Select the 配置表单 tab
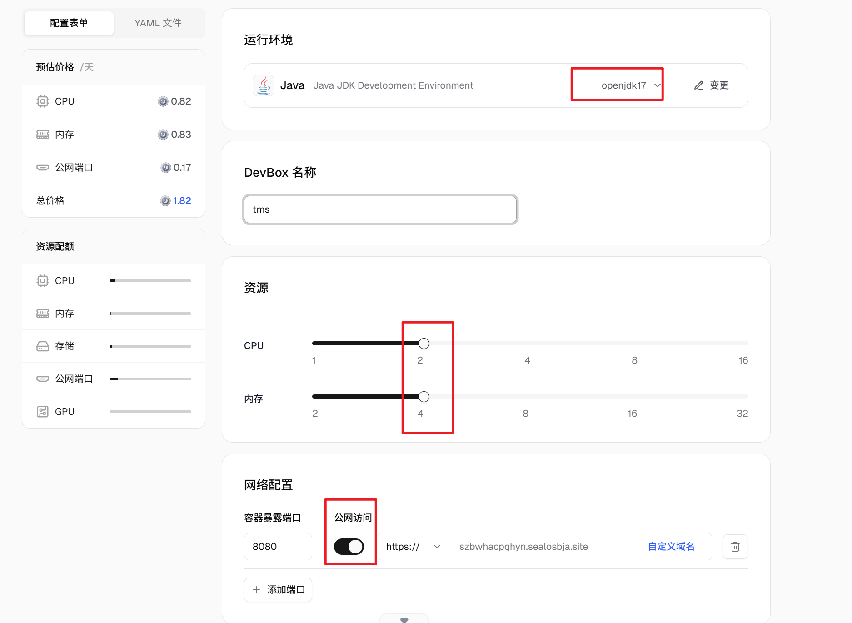The image size is (852, 623). click(69, 23)
